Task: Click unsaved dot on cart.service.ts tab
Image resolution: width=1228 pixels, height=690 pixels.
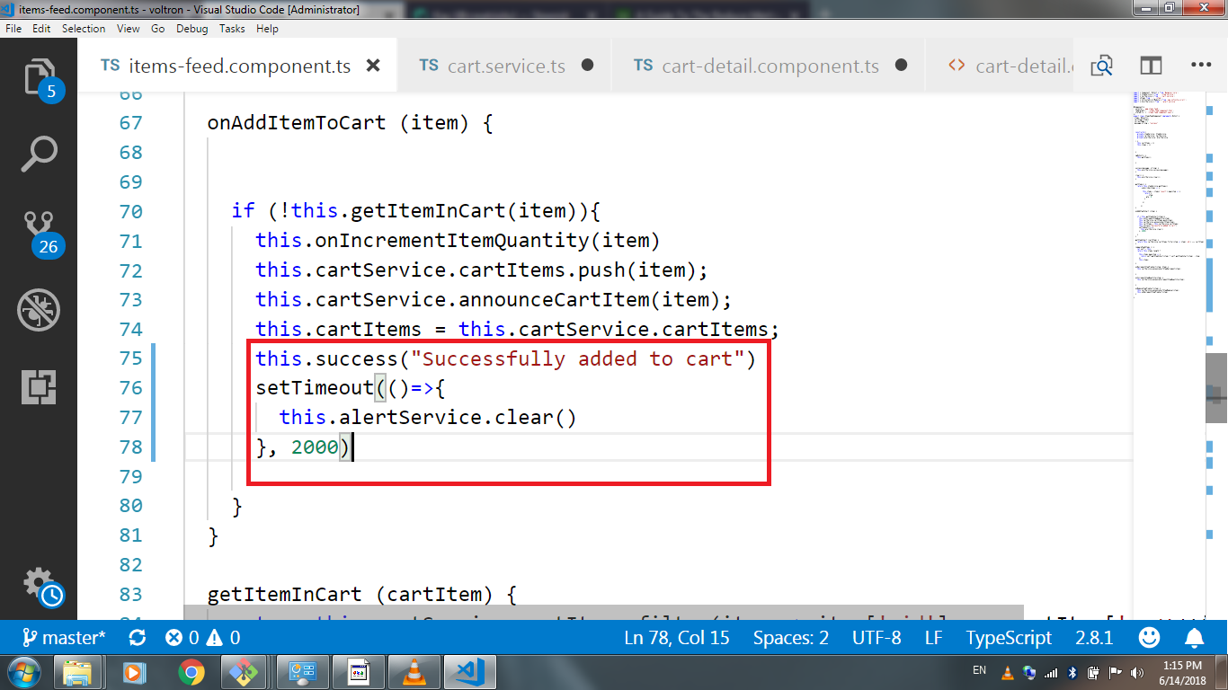Action: [x=588, y=66]
